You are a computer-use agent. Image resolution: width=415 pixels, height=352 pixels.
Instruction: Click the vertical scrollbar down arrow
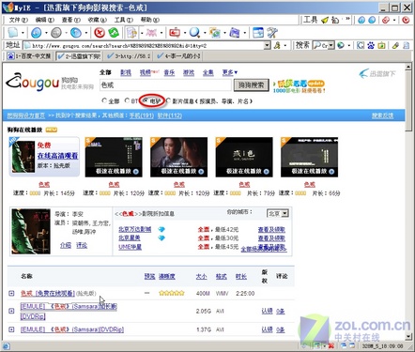click(x=408, y=337)
